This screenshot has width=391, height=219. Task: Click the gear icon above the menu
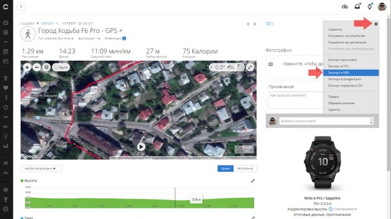(x=376, y=24)
